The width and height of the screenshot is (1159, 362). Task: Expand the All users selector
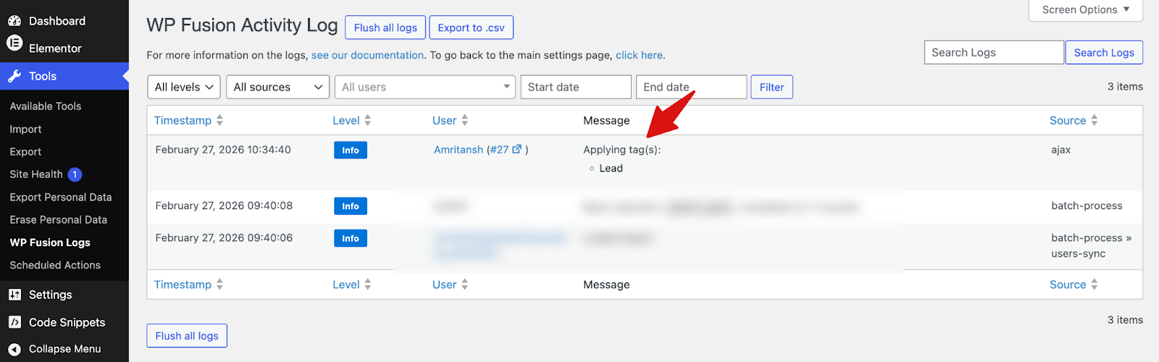[x=424, y=87]
